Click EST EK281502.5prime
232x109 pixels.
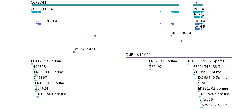point(213,89)
